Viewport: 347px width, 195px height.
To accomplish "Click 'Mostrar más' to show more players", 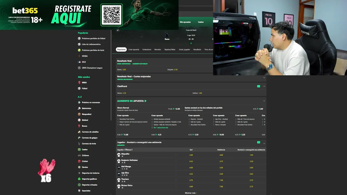I will (x=191, y=193).
